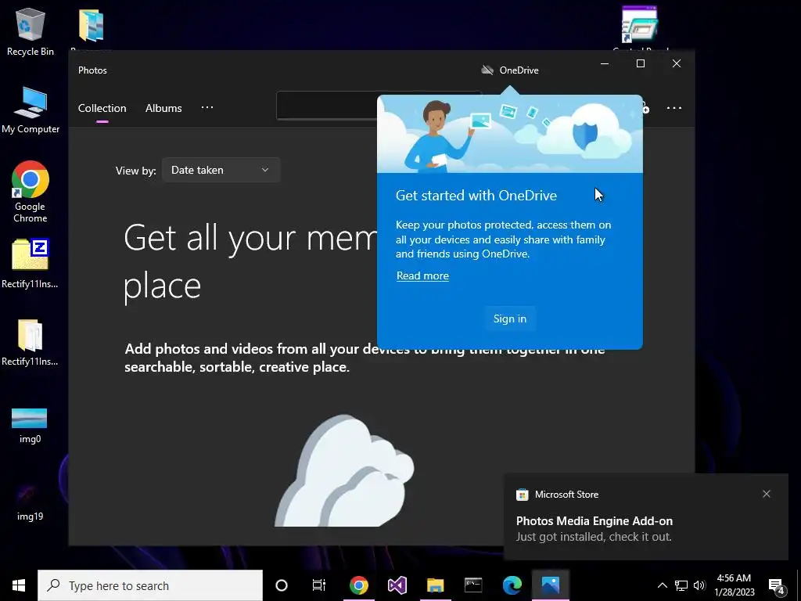This screenshot has width=801, height=601.
Task: Open the Action Center notifications icon
Action: 777,586
